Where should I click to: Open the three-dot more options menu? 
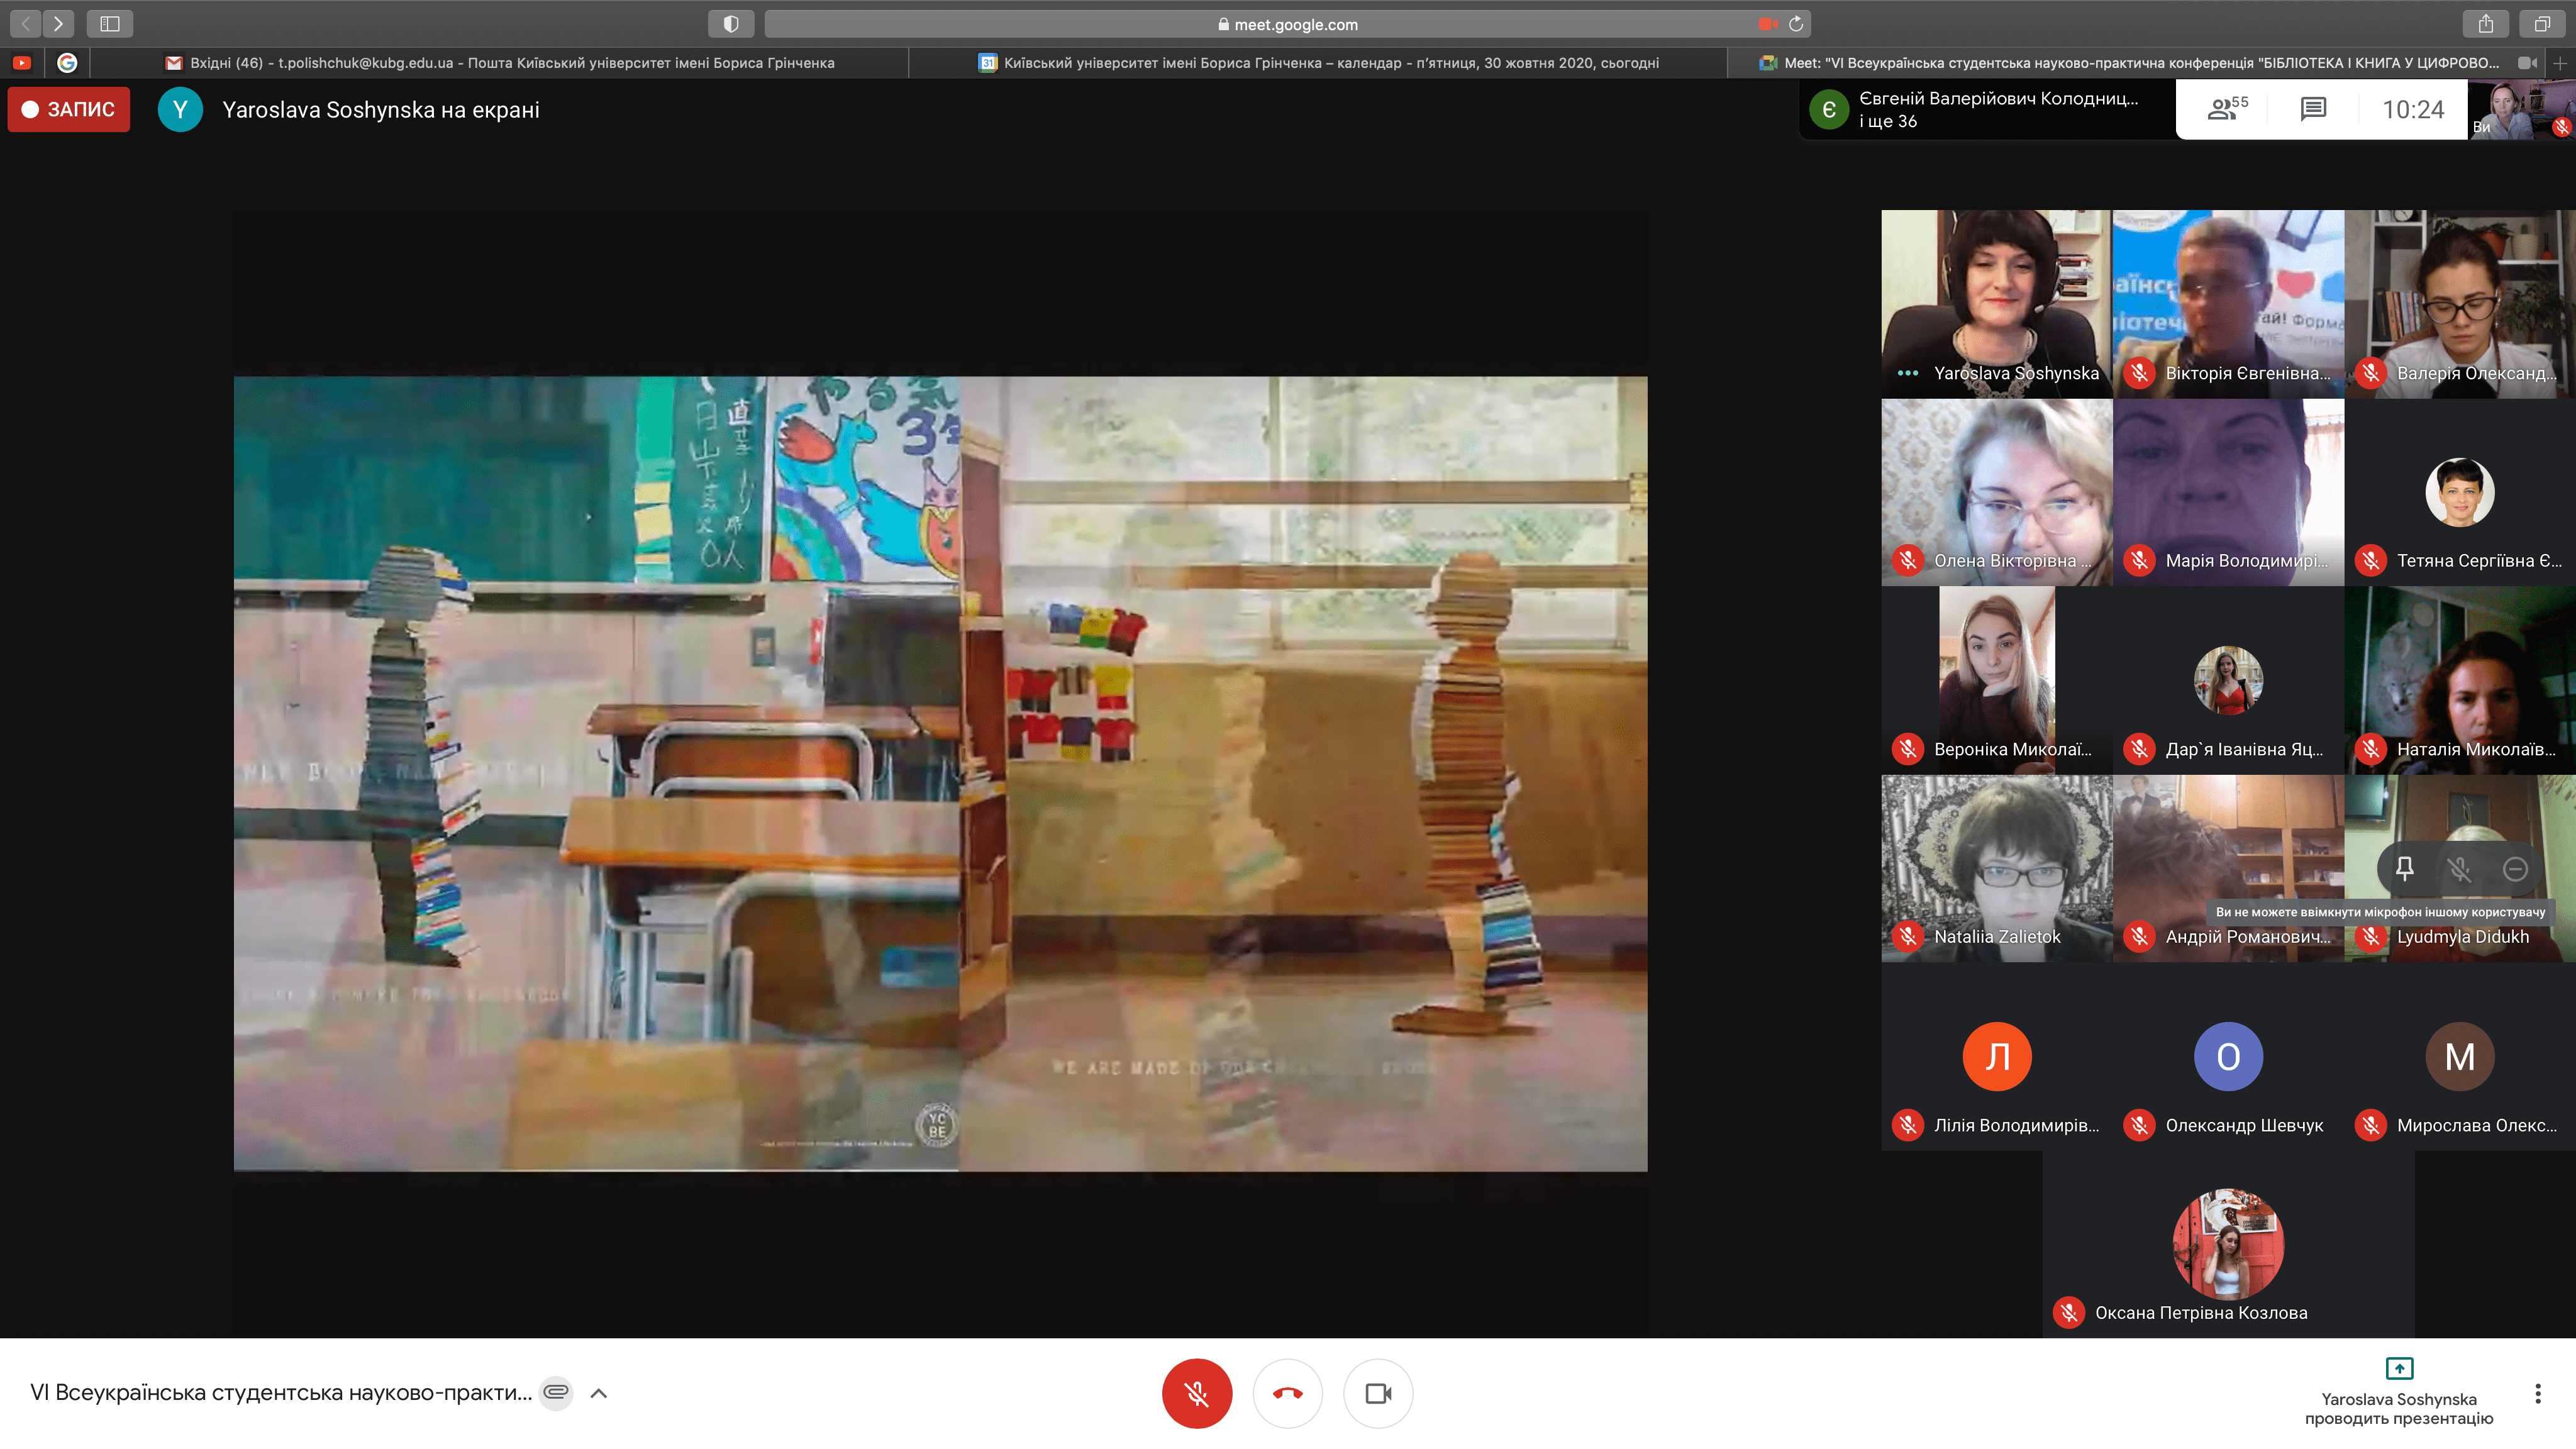pos(2537,1393)
